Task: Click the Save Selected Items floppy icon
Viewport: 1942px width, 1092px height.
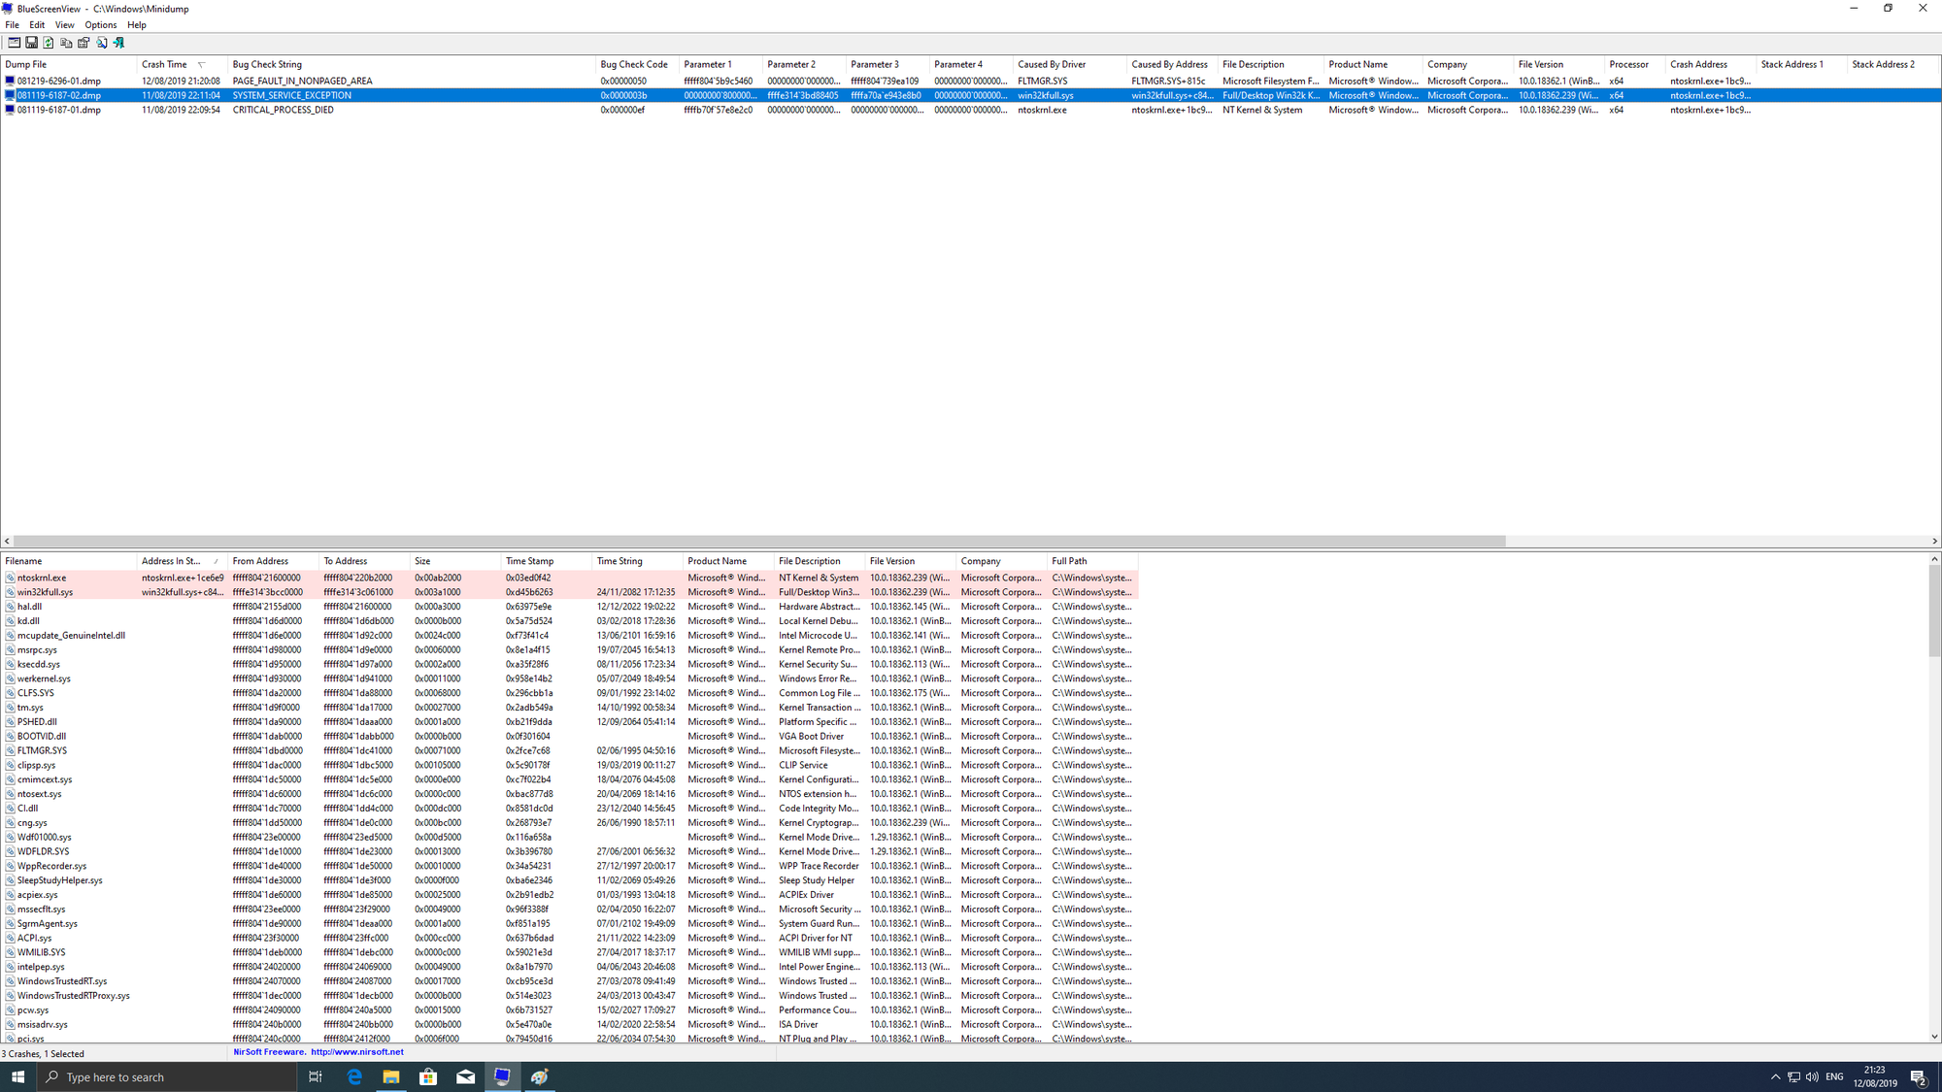Action: pos(31,43)
